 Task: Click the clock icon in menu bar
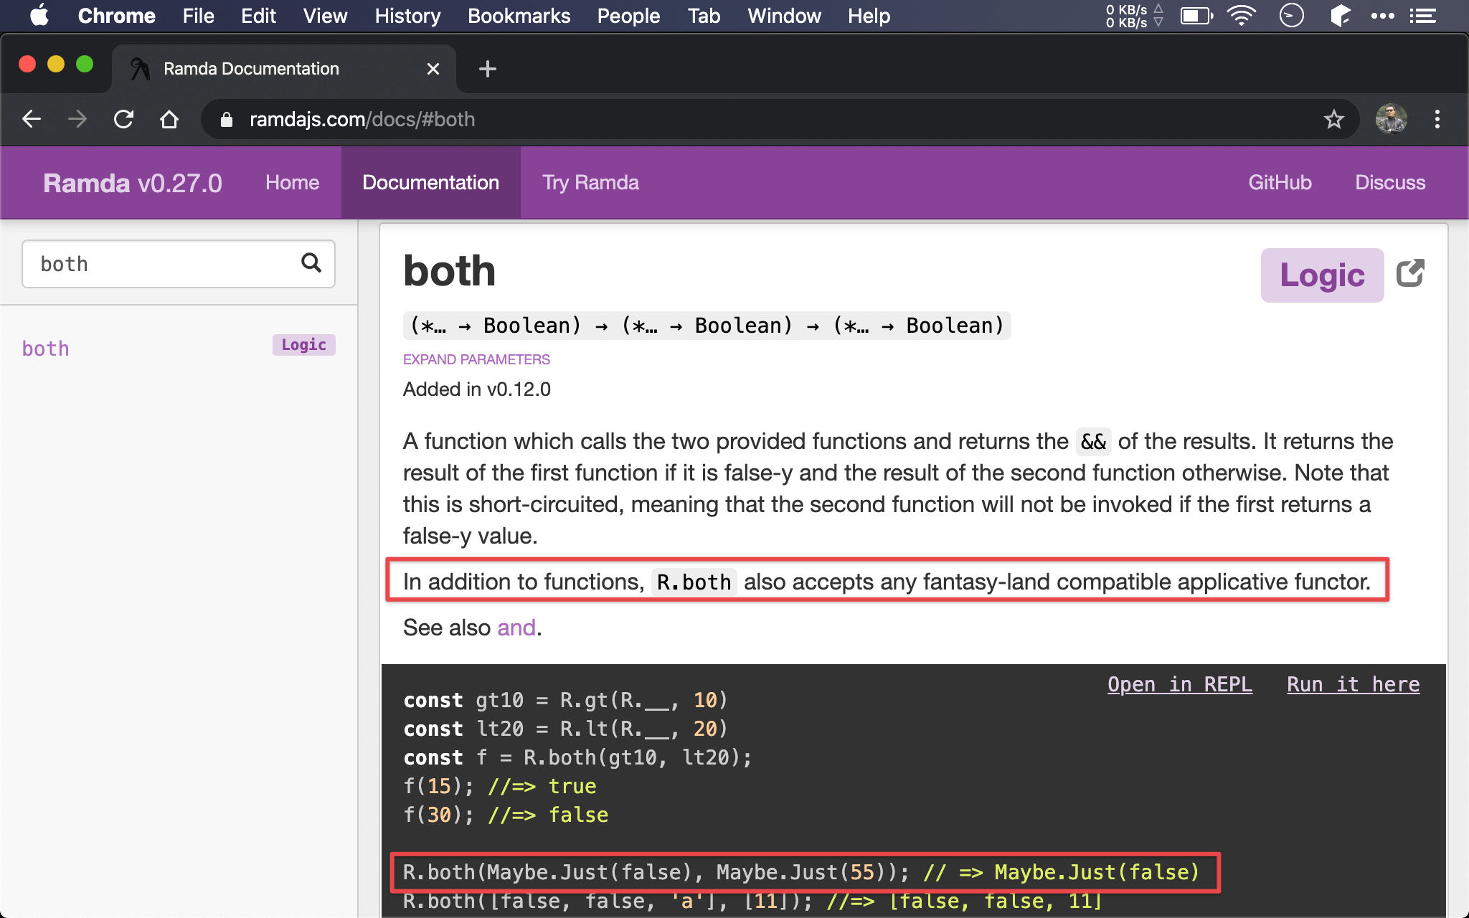point(1291,16)
